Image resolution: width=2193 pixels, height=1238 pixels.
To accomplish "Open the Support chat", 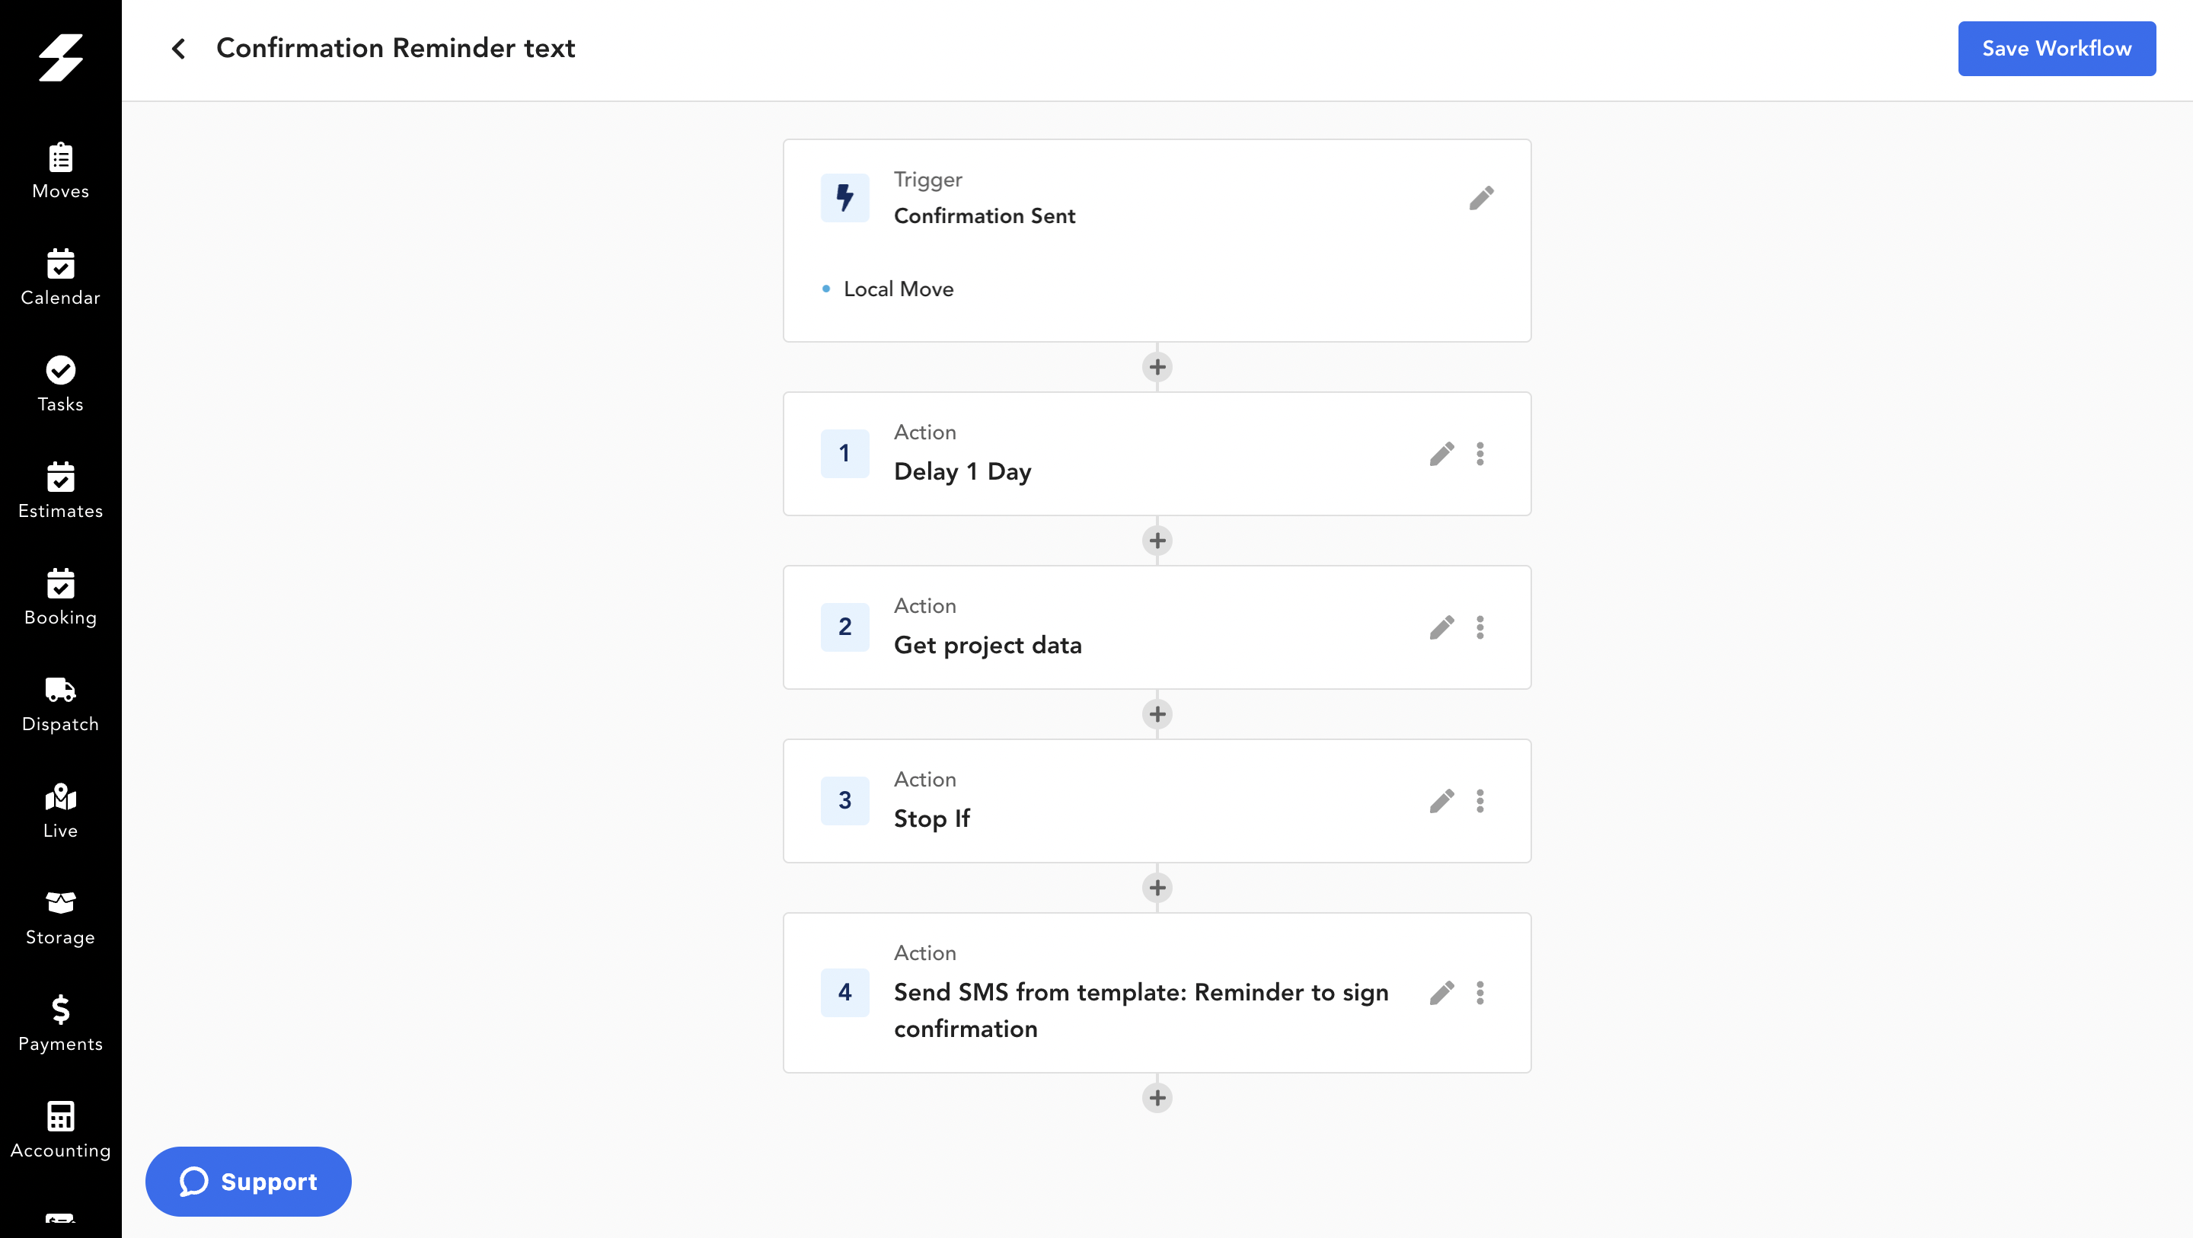I will point(247,1181).
